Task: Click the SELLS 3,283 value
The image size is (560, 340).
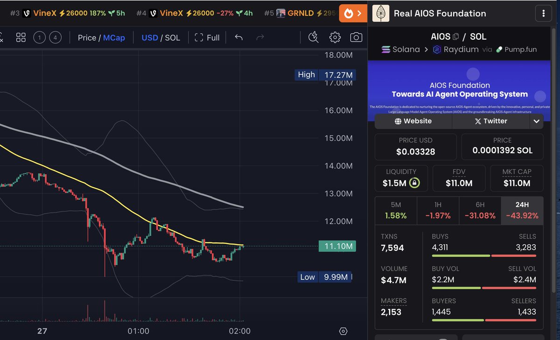Action: [525, 248]
